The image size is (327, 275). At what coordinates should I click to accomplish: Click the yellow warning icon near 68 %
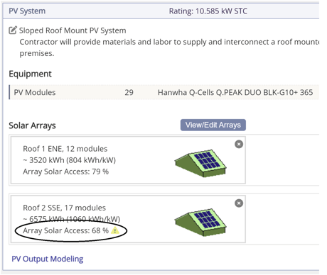[x=115, y=230]
